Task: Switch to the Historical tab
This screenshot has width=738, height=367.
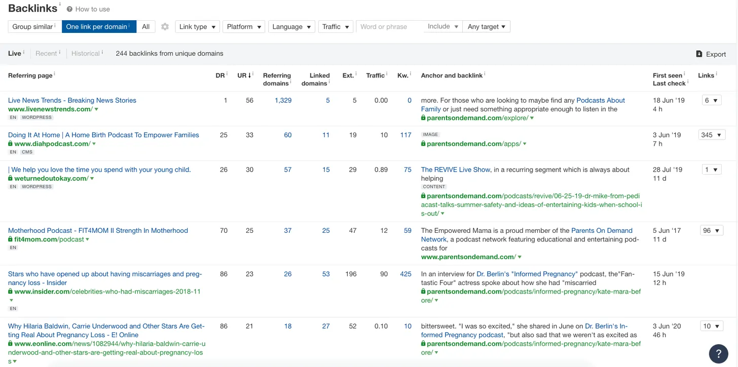Action: click(86, 53)
